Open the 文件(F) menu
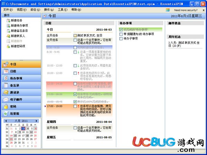 point(8,10)
